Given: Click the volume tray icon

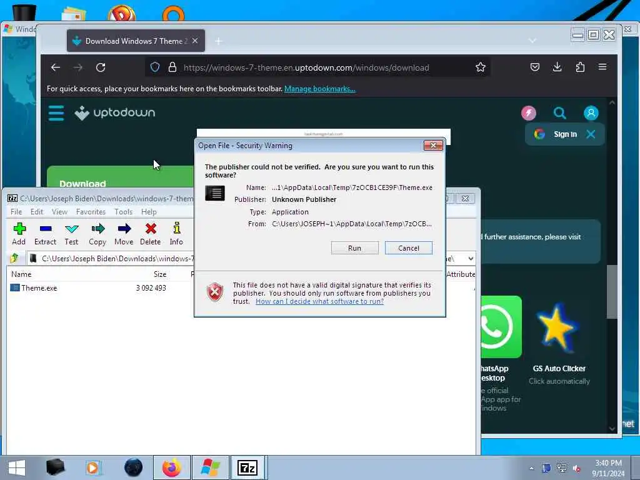Looking at the screenshot, I should click(577, 469).
